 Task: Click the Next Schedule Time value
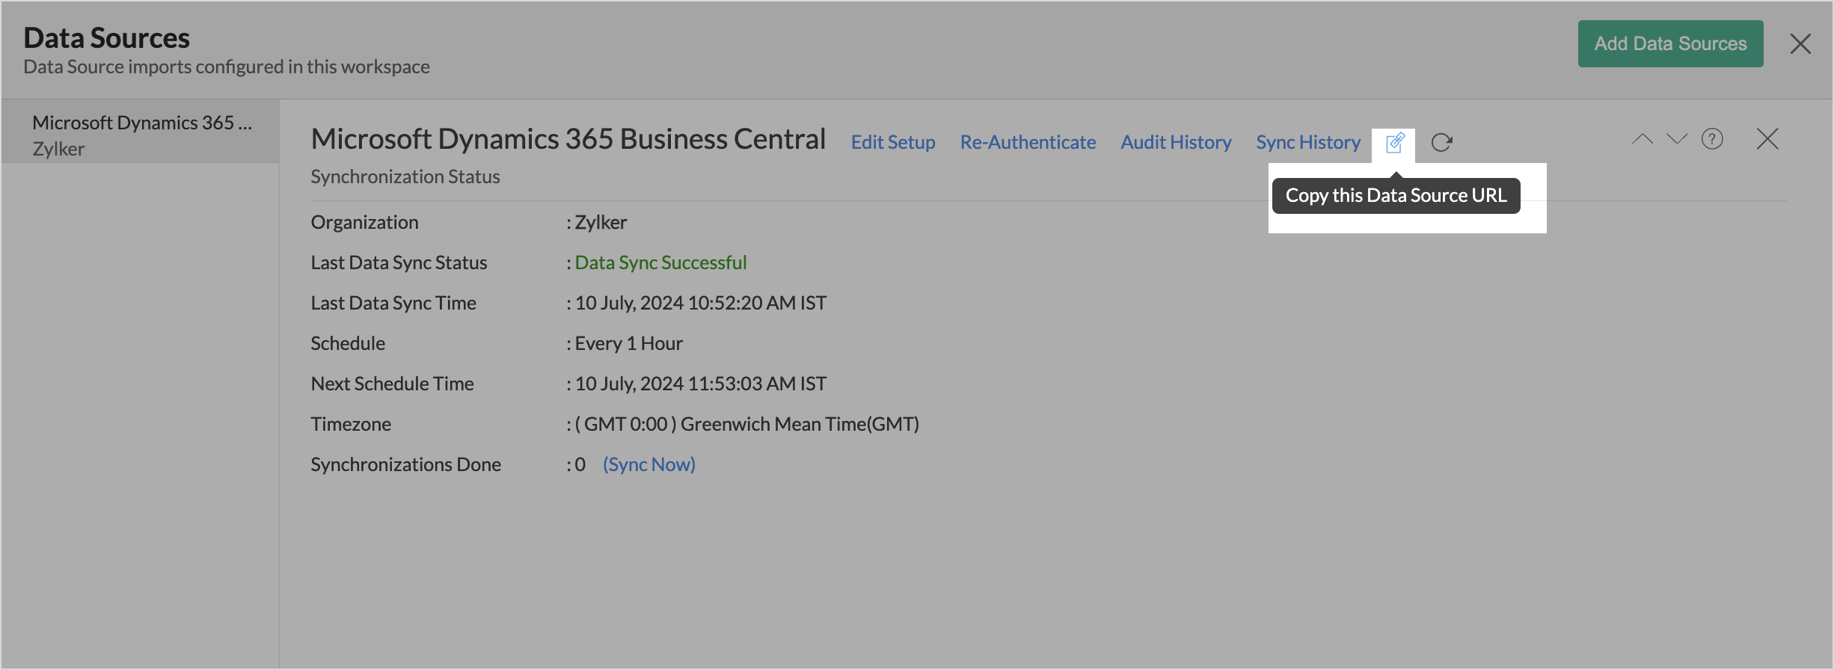[700, 384]
